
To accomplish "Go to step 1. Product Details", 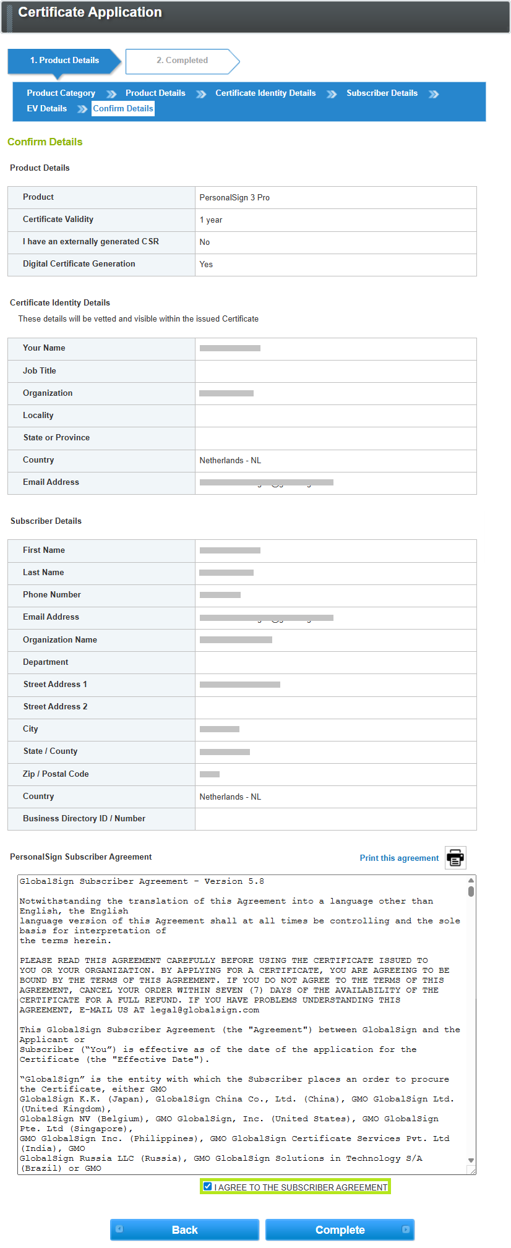I will 64,61.
